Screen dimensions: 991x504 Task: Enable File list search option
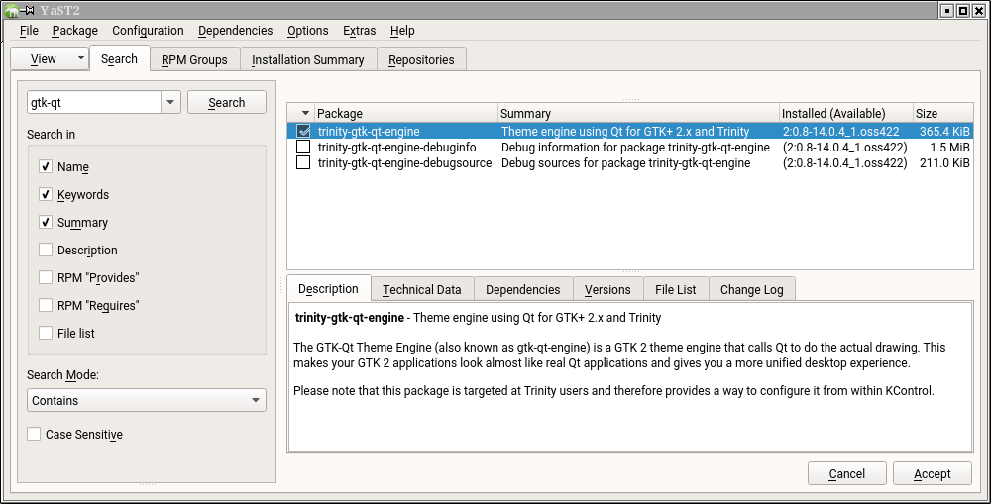pyautogui.click(x=46, y=333)
